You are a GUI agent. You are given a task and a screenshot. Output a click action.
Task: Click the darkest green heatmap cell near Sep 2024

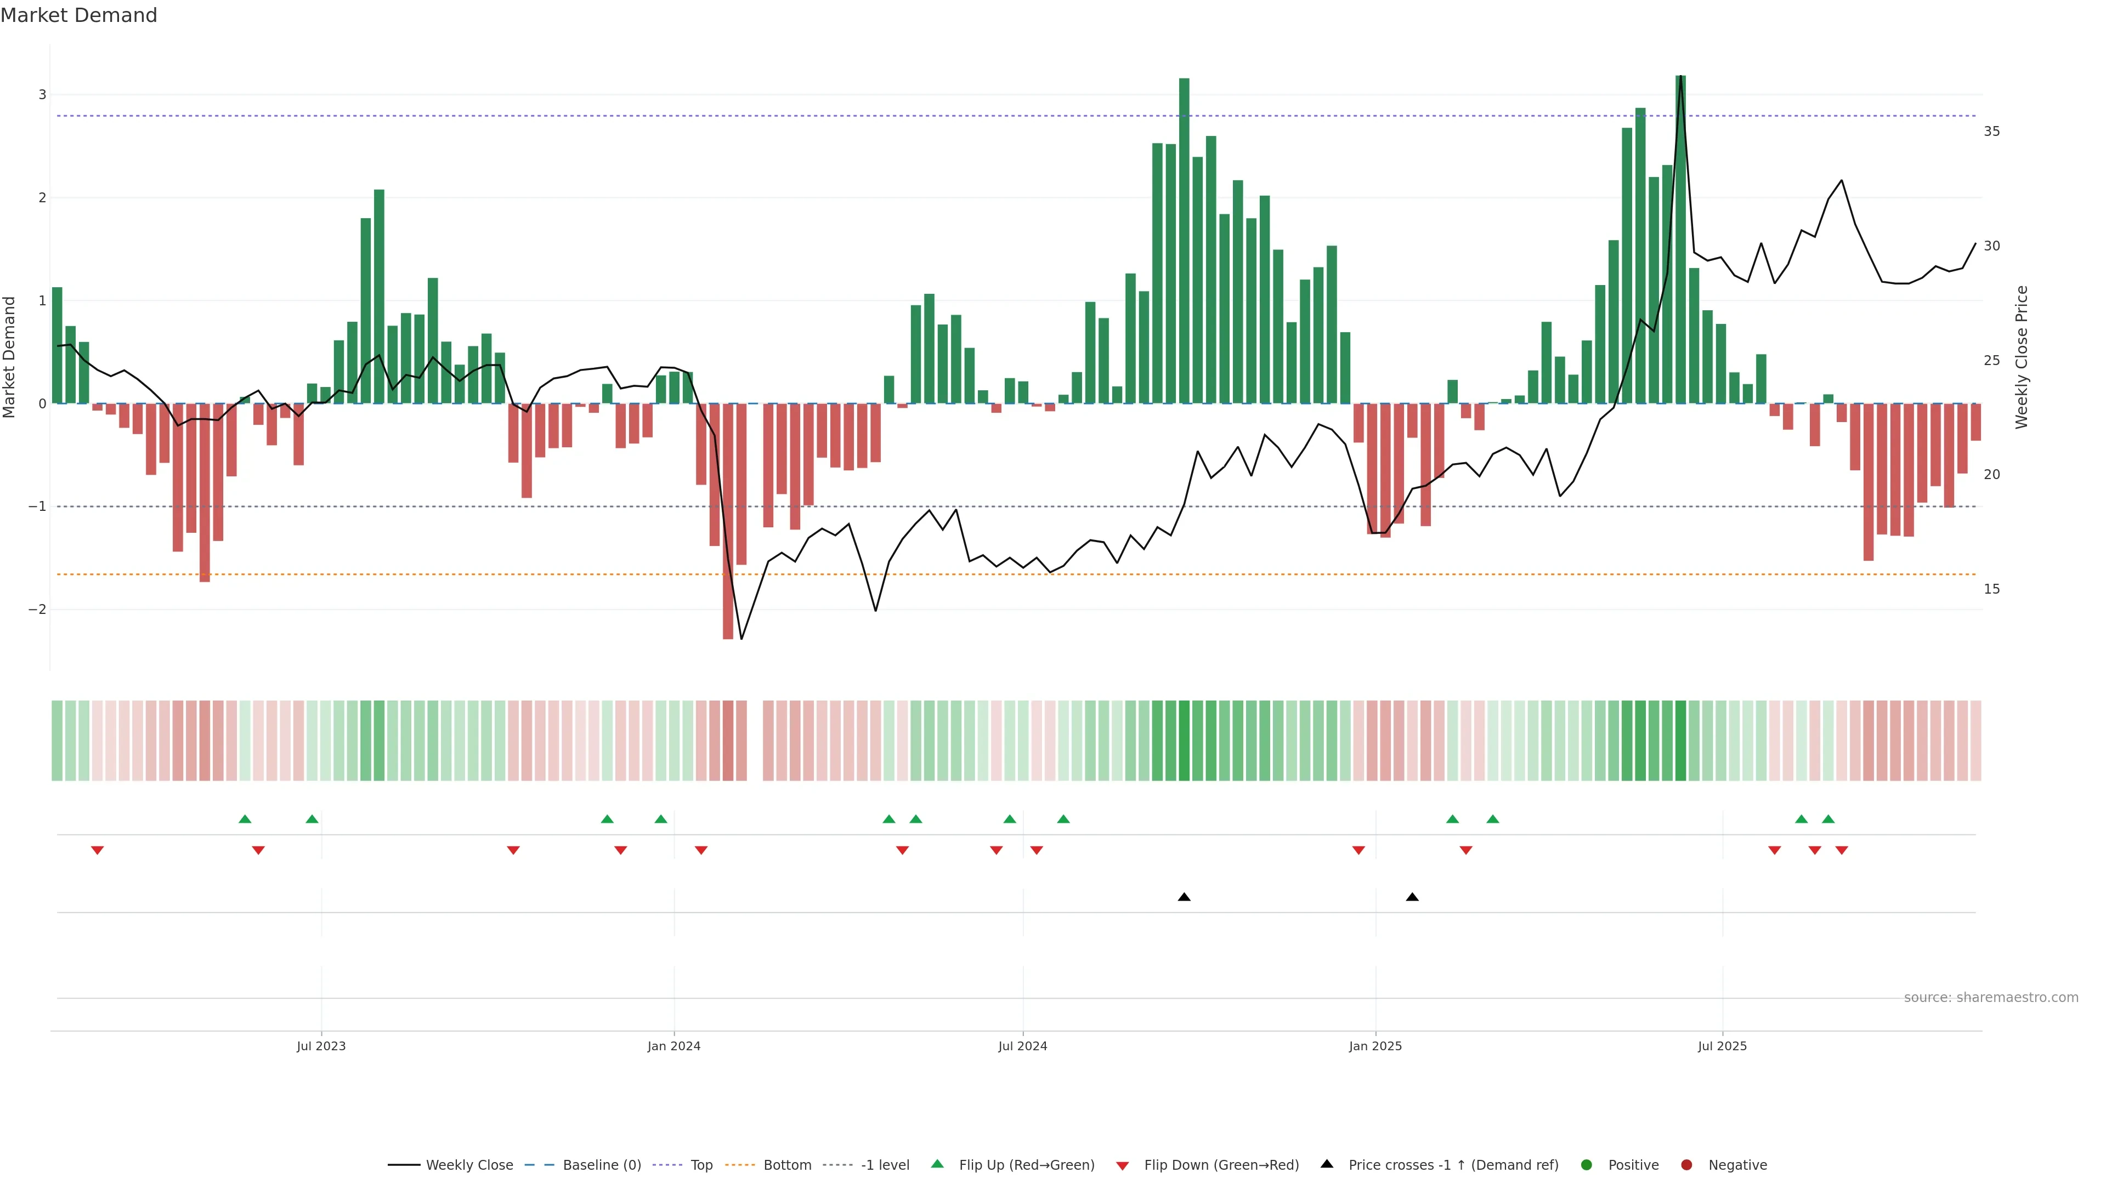click(1184, 741)
